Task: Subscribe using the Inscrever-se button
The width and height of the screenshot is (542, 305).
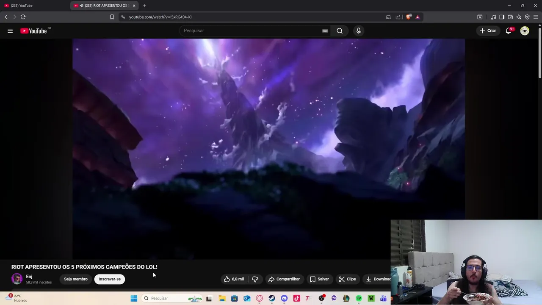Action: tap(110, 279)
